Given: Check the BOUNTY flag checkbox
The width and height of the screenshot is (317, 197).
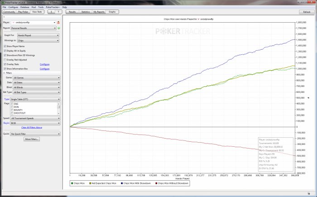Looking at the screenshot, I should (x=12, y=110).
